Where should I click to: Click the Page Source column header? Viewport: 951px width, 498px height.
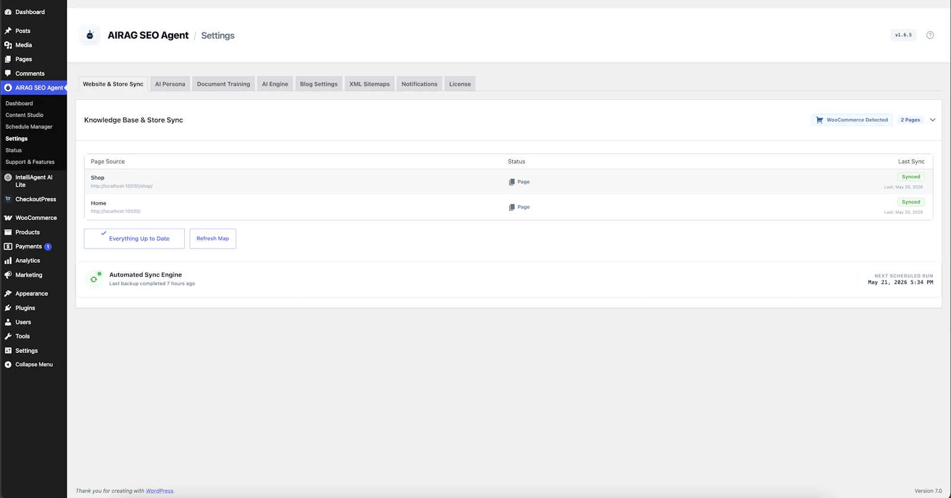(108, 162)
